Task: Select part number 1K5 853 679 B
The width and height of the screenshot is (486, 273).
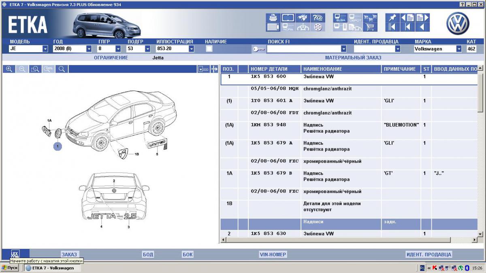Action: [271, 173]
